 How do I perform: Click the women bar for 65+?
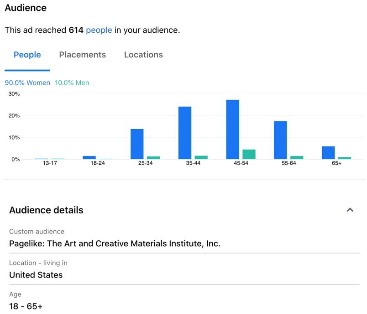click(x=328, y=153)
